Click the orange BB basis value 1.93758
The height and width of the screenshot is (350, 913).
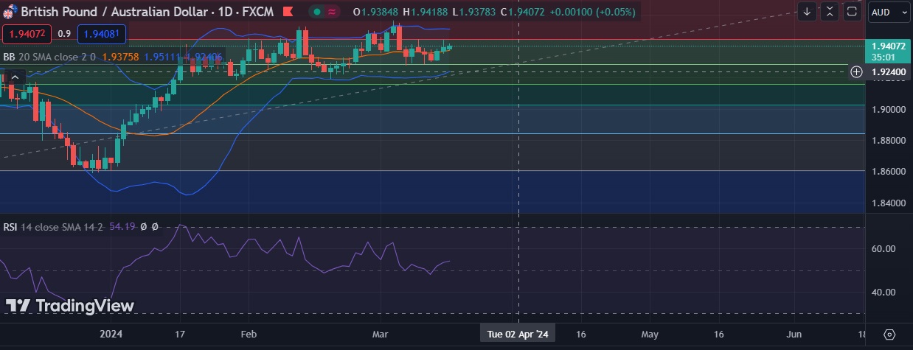pos(119,57)
